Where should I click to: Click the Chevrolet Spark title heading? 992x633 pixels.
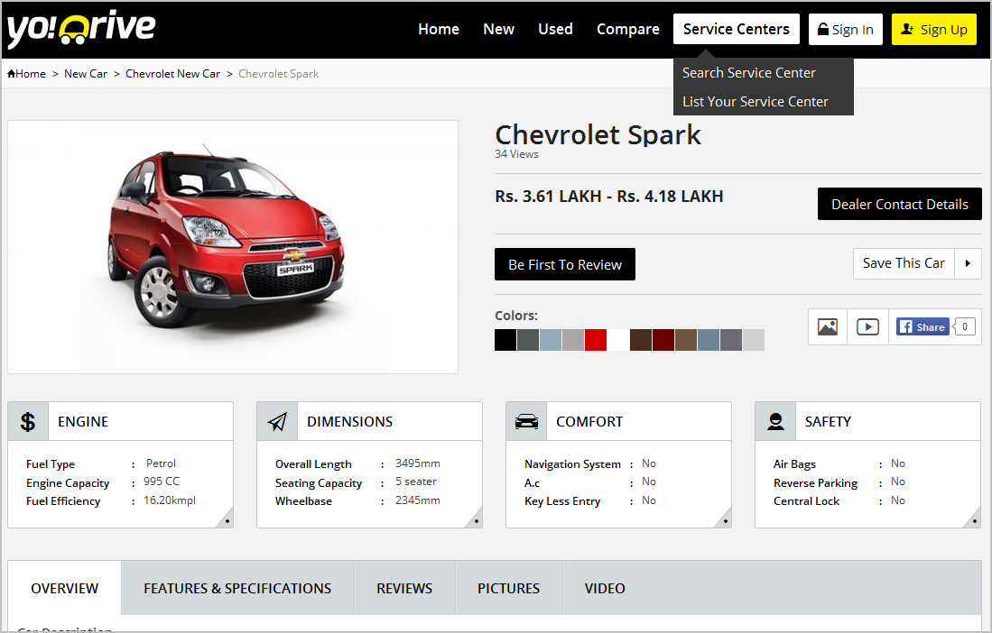point(598,134)
